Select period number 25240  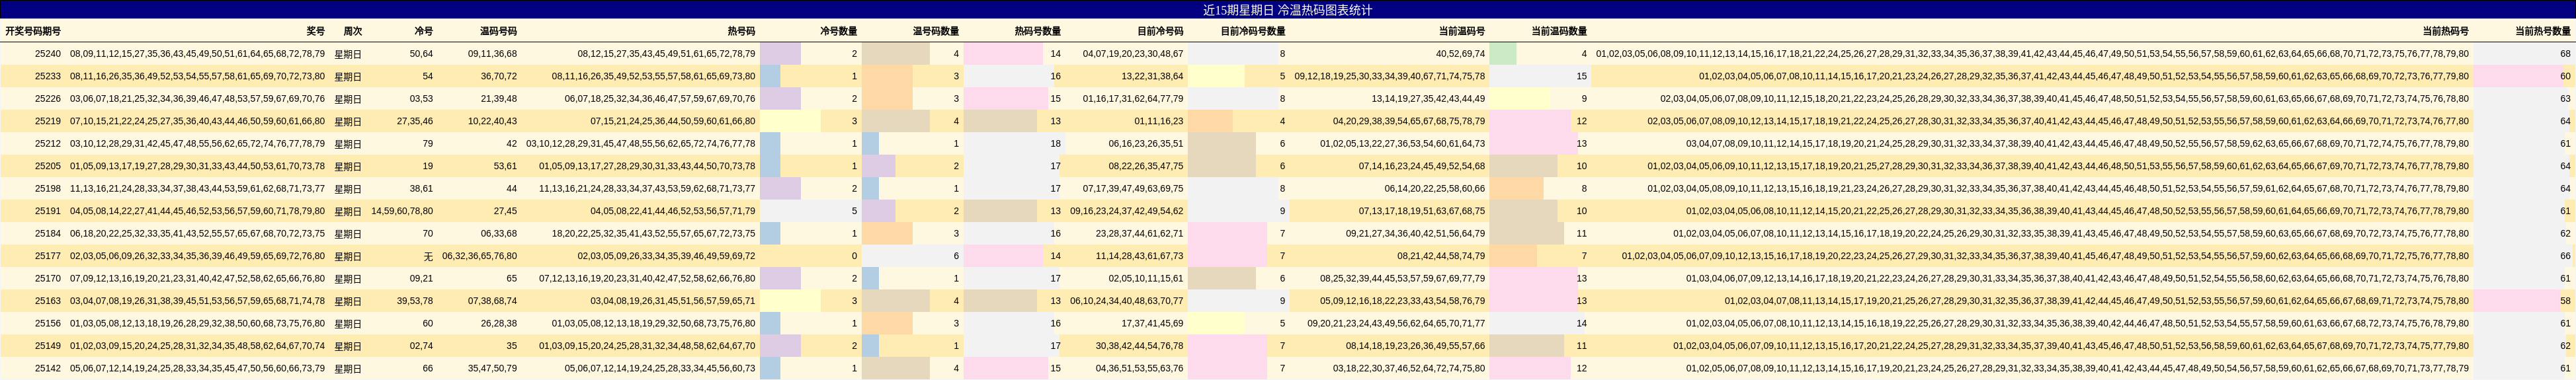pyautogui.click(x=47, y=54)
